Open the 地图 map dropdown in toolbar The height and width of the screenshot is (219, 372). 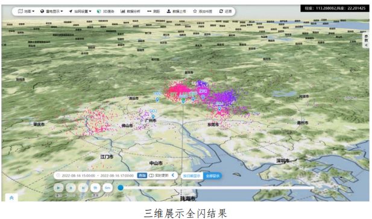pos(27,11)
